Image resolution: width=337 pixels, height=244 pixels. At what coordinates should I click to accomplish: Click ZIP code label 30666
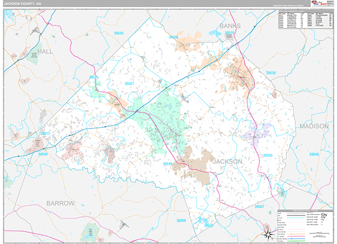[x=181, y=220]
